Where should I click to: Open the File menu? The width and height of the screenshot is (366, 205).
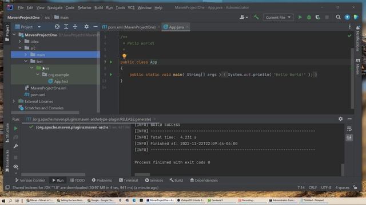pos(21,7)
